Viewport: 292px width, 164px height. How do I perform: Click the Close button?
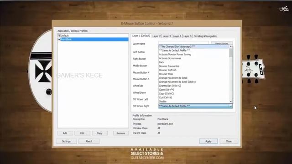click(229, 141)
